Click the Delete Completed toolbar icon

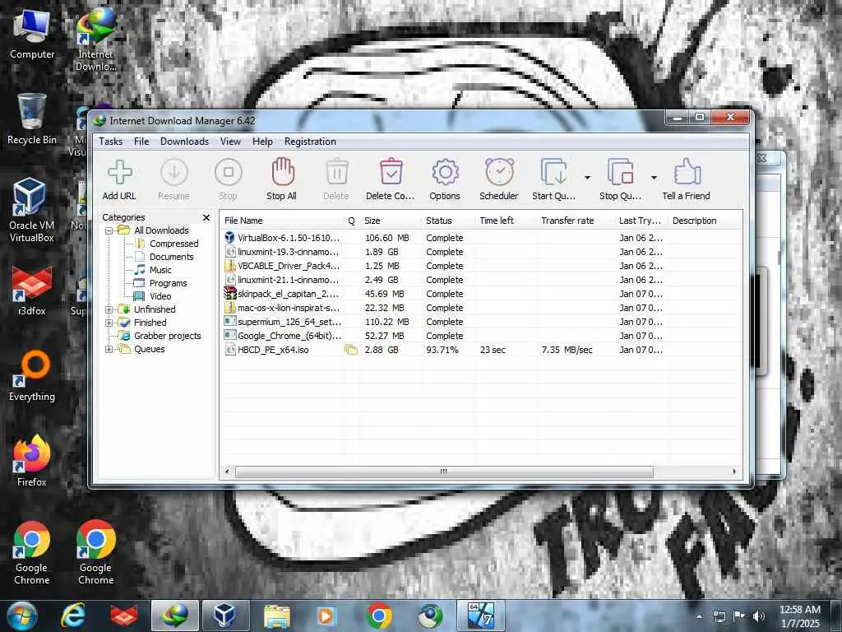pyautogui.click(x=391, y=171)
